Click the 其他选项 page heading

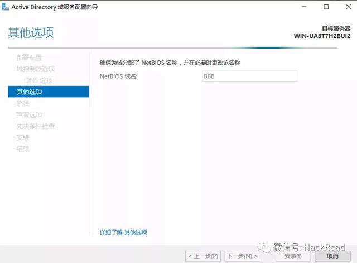coord(31,32)
